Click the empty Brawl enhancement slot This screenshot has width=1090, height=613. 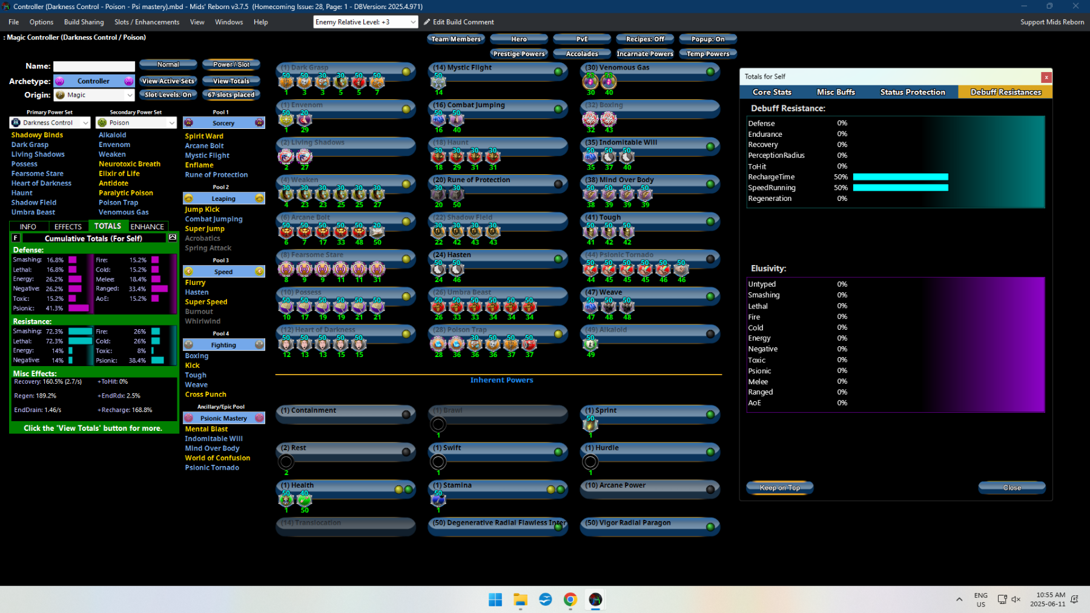[x=438, y=424]
